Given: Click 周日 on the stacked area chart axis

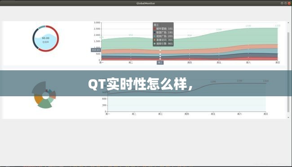Looking at the screenshot, I should [278, 63].
